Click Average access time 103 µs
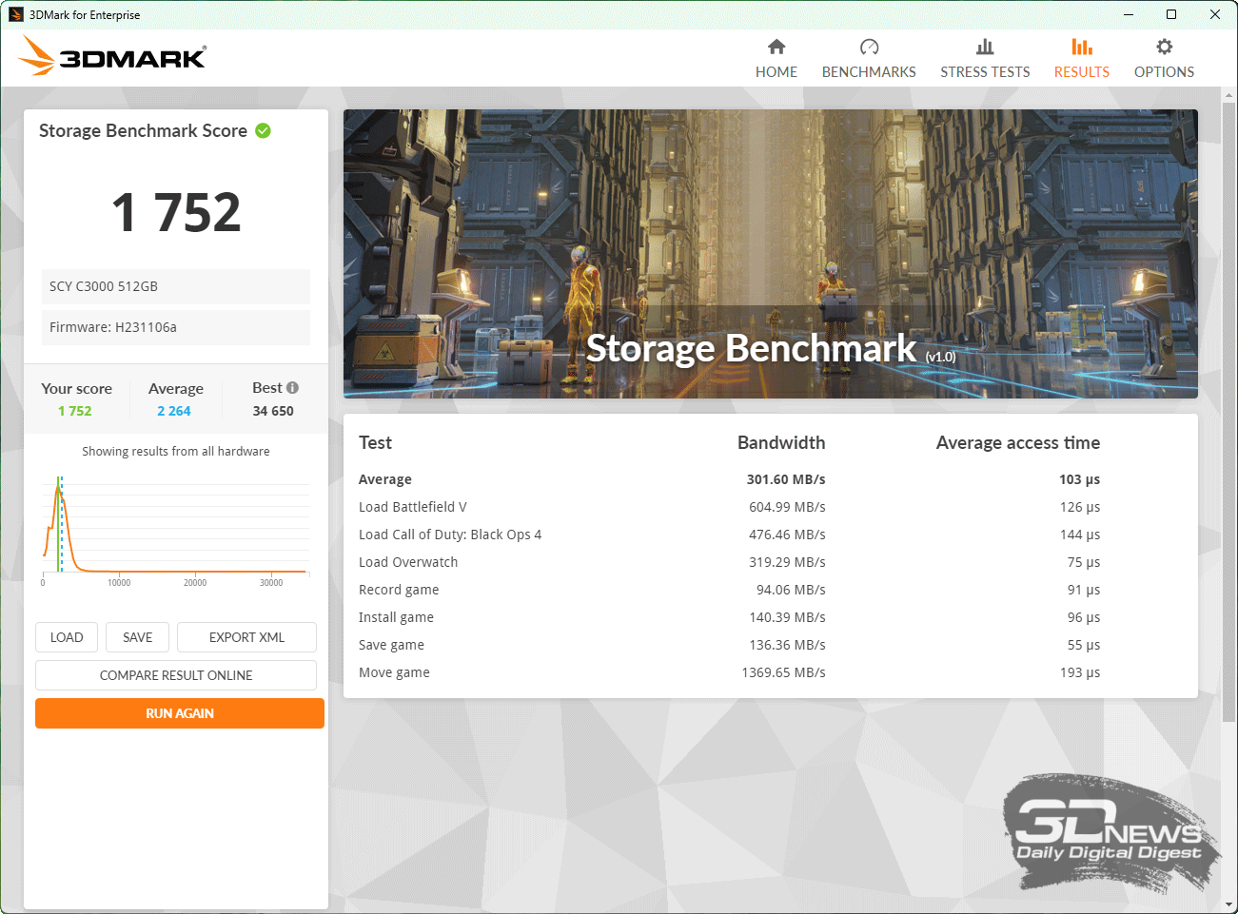Screen dimensions: 1238x914 coord(1079,479)
